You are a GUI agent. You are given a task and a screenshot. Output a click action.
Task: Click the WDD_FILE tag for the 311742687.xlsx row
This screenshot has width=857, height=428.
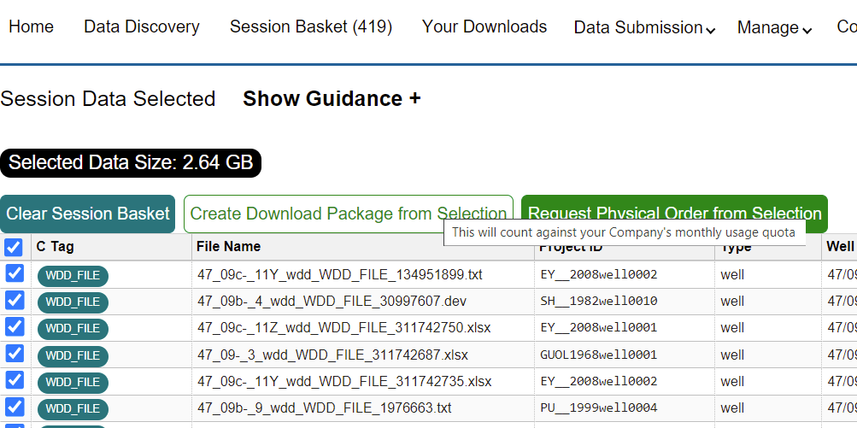pos(73,355)
